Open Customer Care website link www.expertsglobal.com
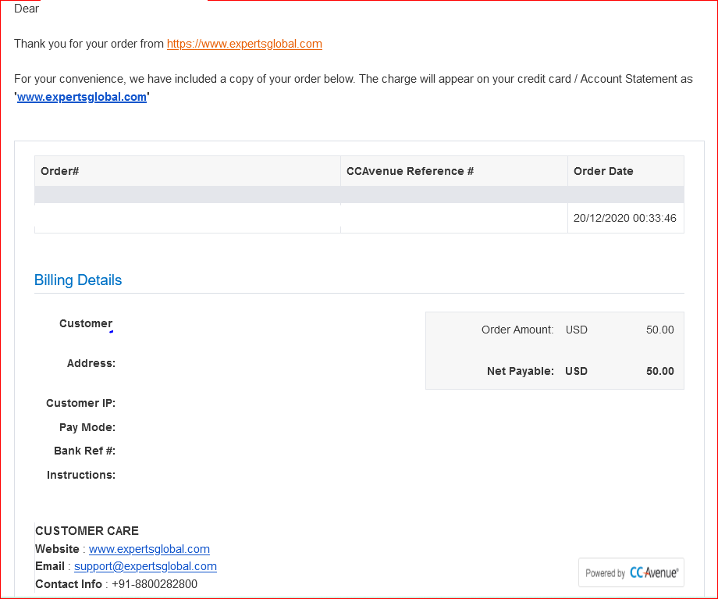The image size is (718, 599). (149, 549)
